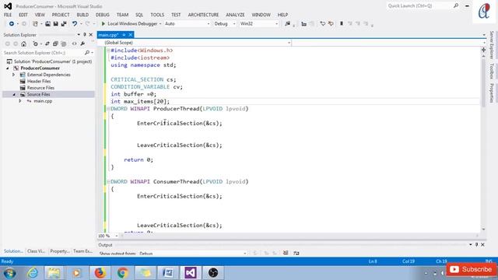The height and width of the screenshot is (280, 498).
Task: Click the Solution Explorer Properties wrench icon
Action: 82,44
